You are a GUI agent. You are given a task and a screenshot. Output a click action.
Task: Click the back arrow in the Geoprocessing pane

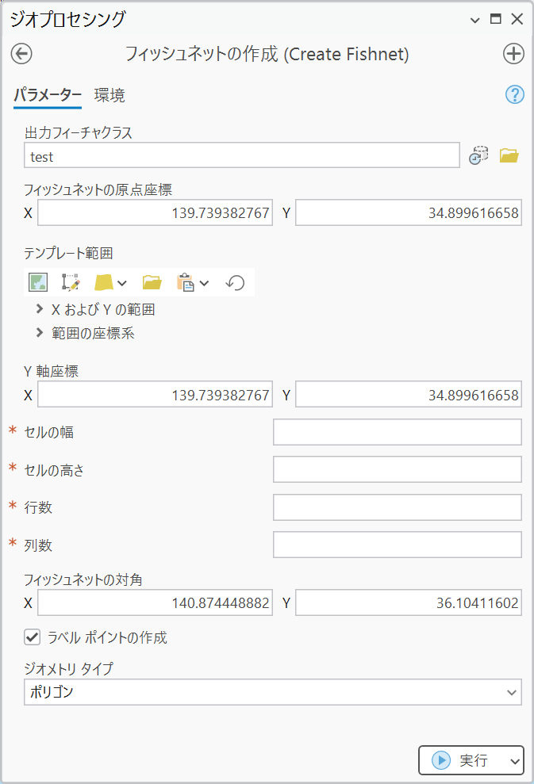21,54
